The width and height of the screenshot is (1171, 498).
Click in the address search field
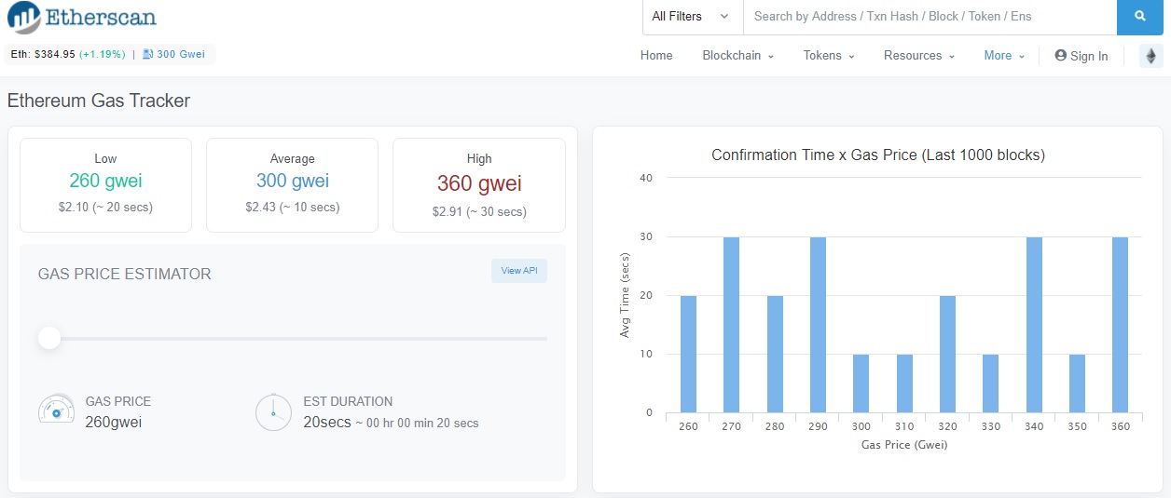[x=930, y=17]
